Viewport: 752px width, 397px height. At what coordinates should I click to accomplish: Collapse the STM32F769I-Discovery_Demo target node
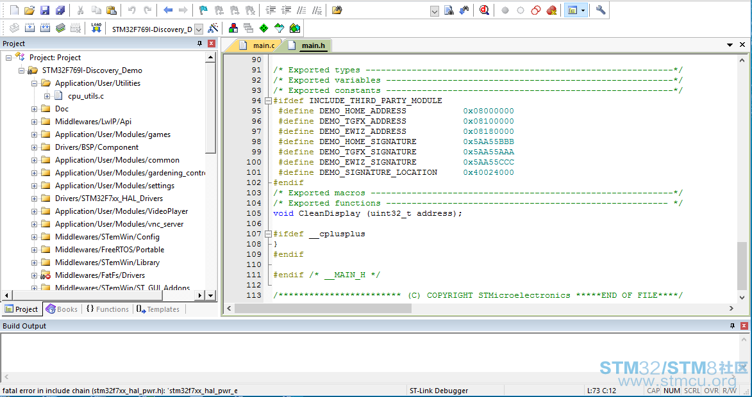(x=22, y=70)
